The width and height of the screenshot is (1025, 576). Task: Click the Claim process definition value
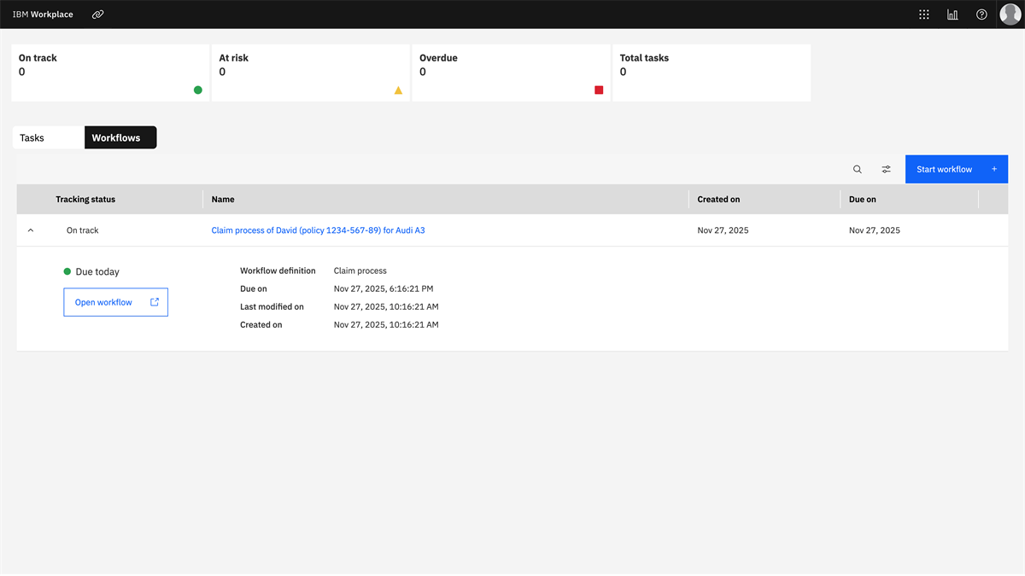360,271
